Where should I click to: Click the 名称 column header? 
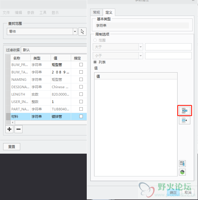click(20, 58)
